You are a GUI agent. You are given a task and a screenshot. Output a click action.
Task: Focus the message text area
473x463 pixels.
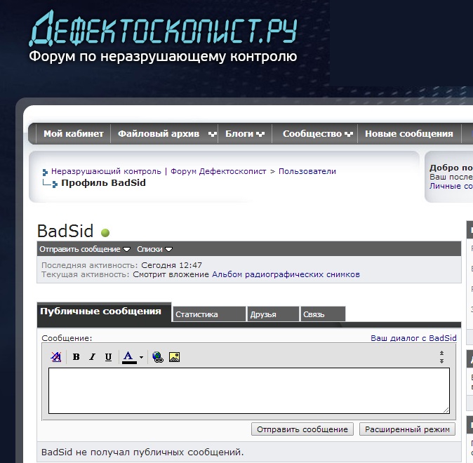(249, 391)
